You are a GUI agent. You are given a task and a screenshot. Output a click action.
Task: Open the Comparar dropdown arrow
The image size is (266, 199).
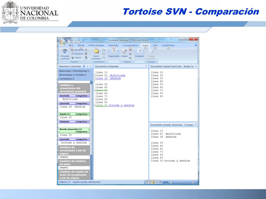coord(139,59)
